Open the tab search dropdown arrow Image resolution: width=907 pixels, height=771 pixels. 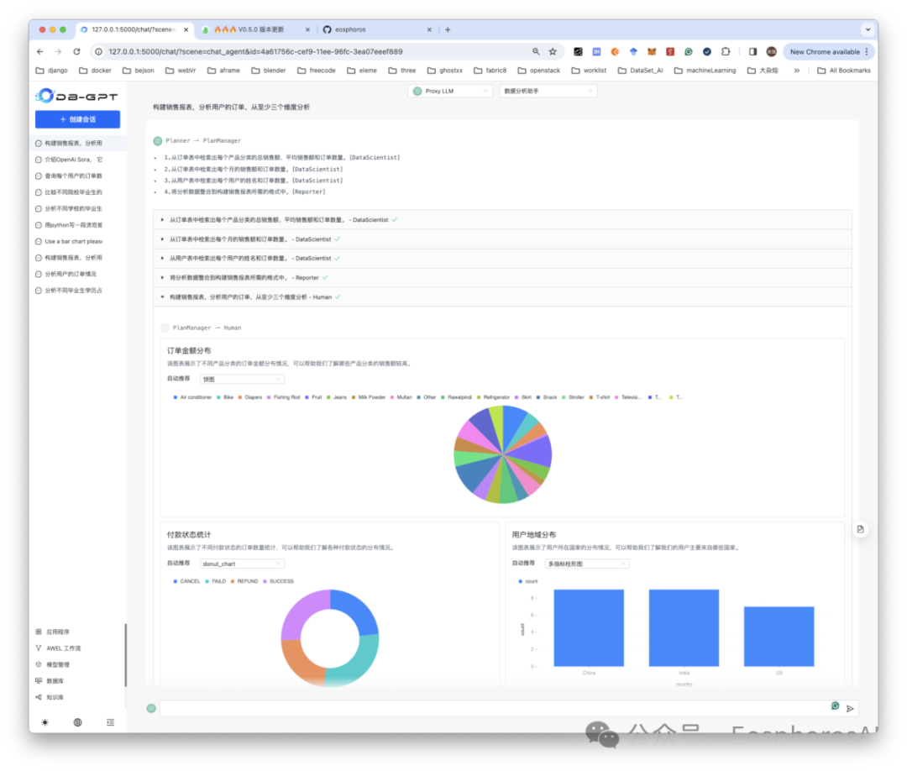868,29
